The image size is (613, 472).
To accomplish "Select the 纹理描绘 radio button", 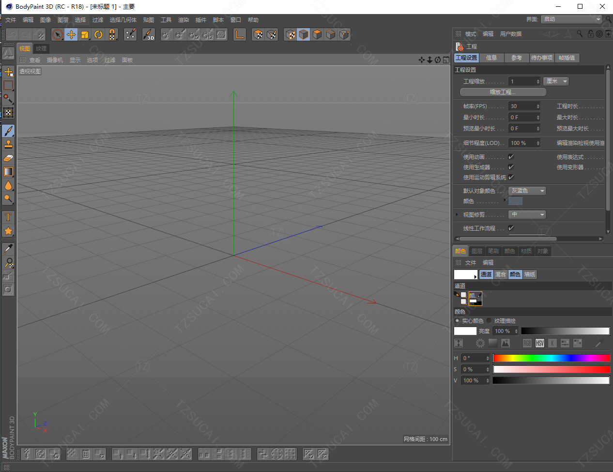I will [x=490, y=320].
